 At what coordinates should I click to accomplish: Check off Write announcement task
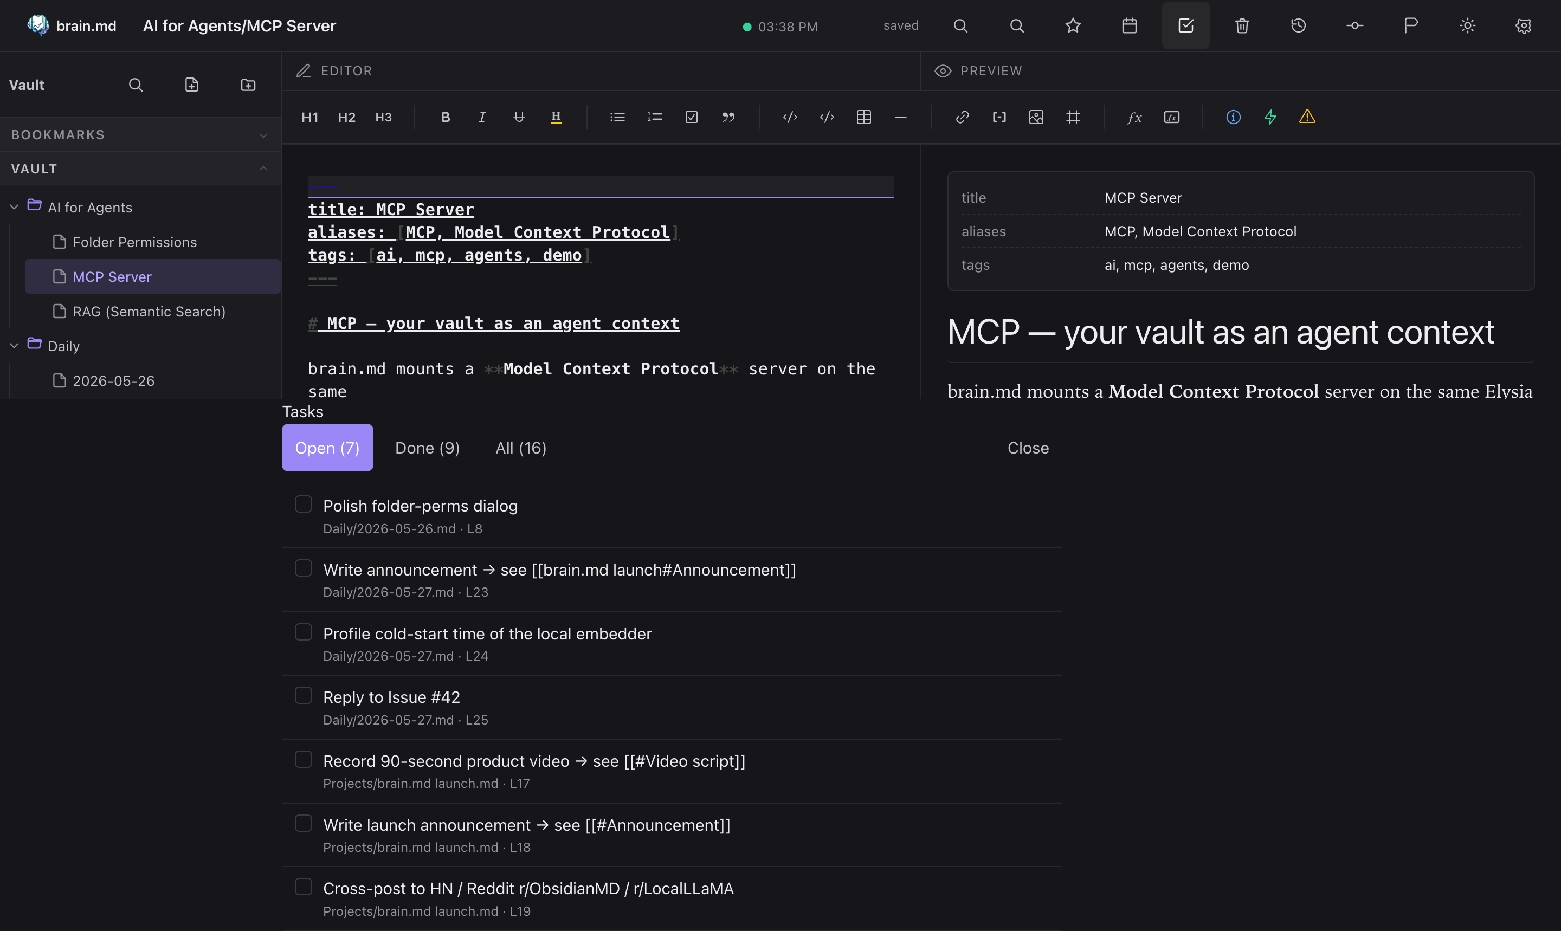[304, 568]
